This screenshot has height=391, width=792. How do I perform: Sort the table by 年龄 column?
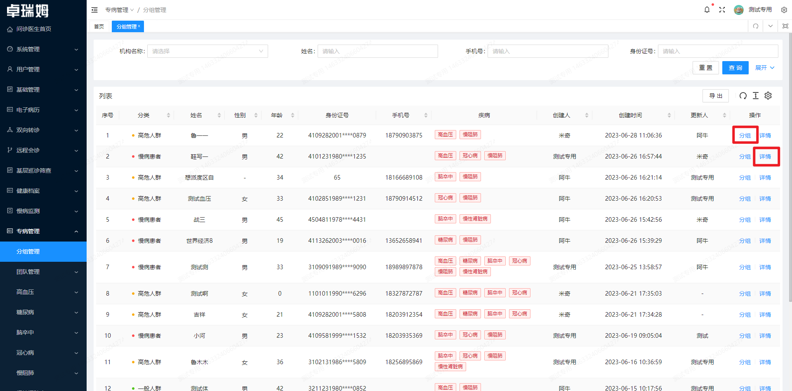[292, 115]
